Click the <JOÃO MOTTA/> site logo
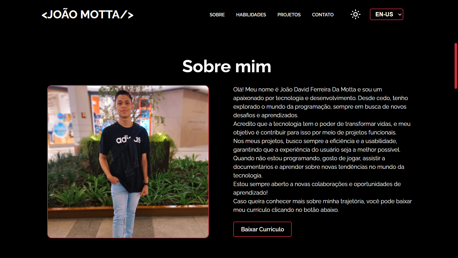The width and height of the screenshot is (458, 258). (x=88, y=14)
